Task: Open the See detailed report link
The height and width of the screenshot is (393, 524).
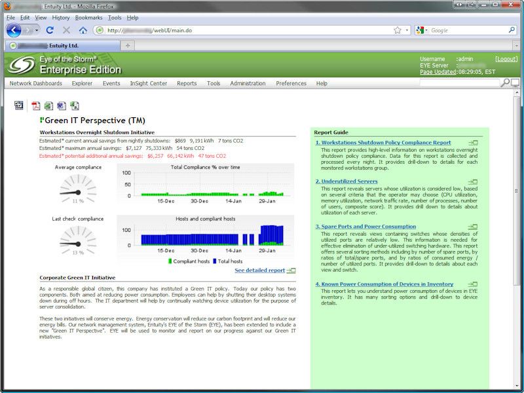Action: (259, 270)
